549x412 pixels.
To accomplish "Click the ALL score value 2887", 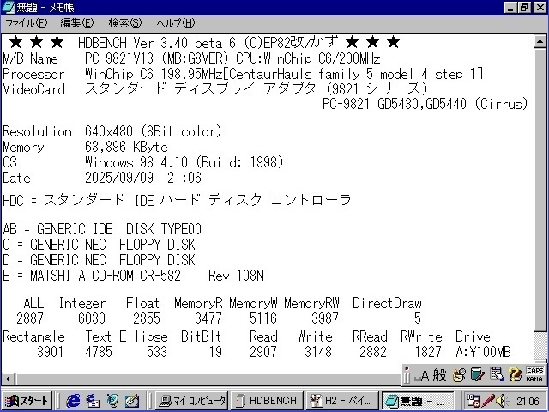I will pyautogui.click(x=30, y=318).
